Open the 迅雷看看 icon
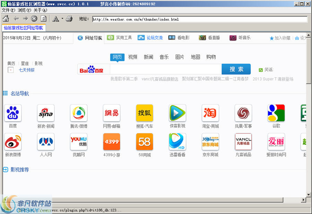This screenshot has height=214, width=312. pos(177,142)
